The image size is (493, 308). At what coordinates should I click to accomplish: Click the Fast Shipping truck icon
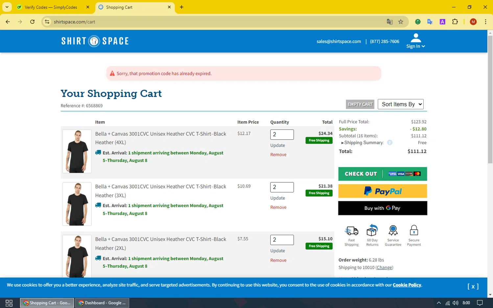click(x=351, y=231)
